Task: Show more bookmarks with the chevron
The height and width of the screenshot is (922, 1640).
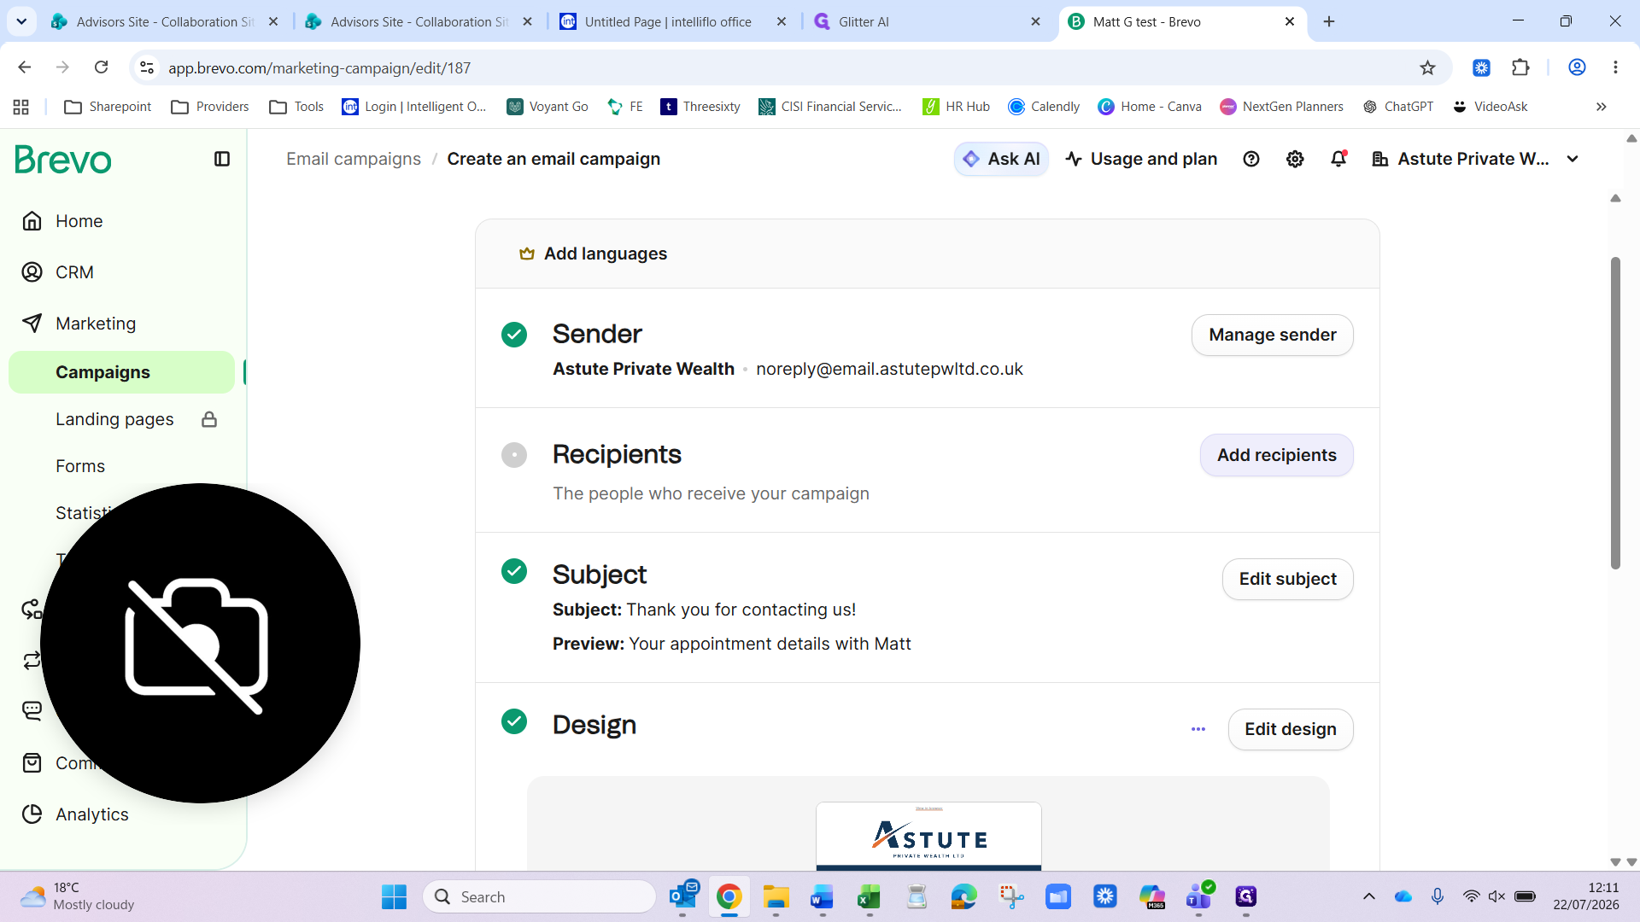Action: 1601,107
